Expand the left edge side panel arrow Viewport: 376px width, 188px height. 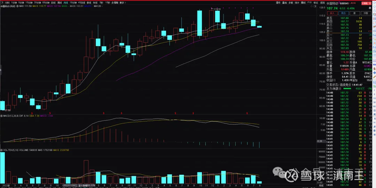1,70
